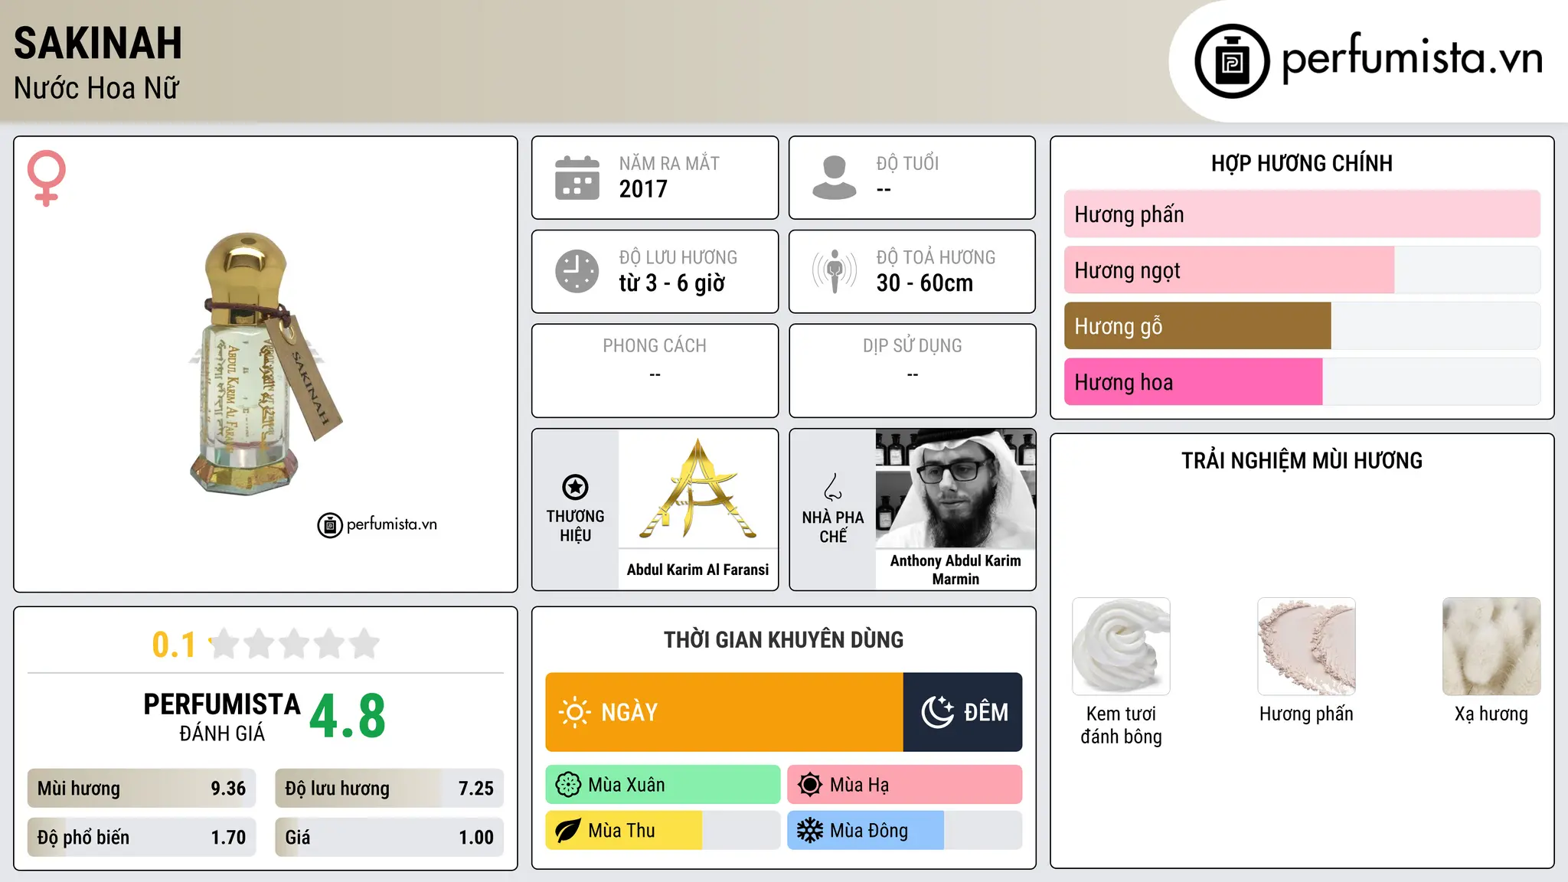Click the Độ lưu hương label beside the clock

[678, 257]
